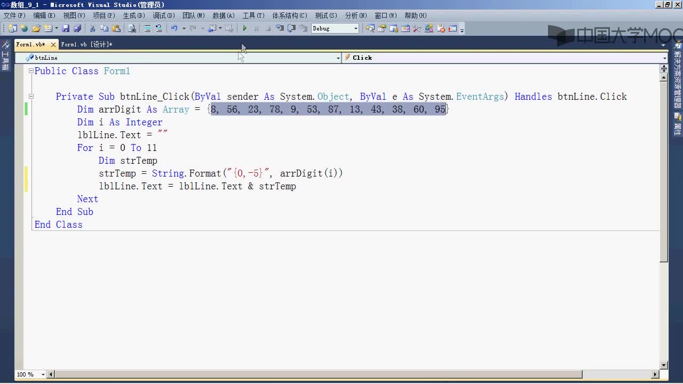Open the 窗口(W) menu
683x384 pixels.
point(385,15)
